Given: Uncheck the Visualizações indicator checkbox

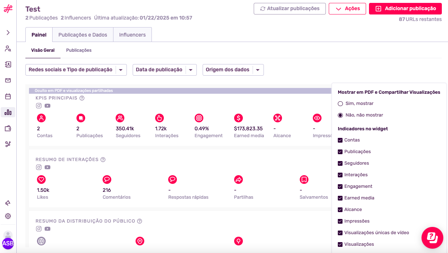Looking at the screenshot, I should click(x=340, y=244).
